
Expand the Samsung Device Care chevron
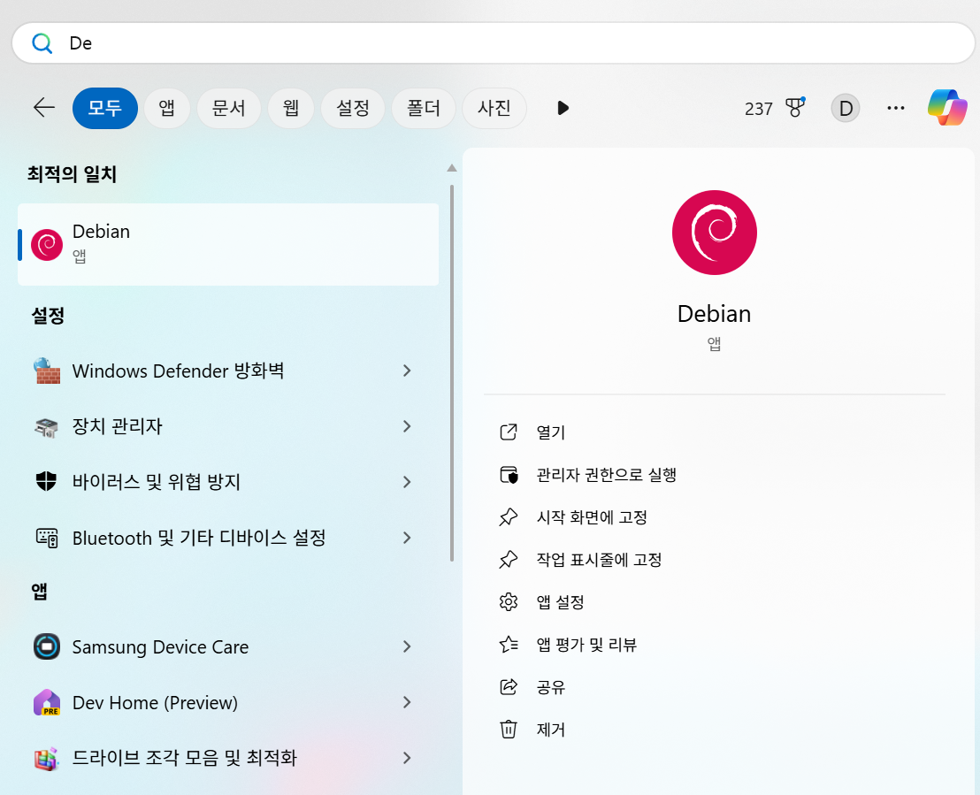(x=407, y=646)
